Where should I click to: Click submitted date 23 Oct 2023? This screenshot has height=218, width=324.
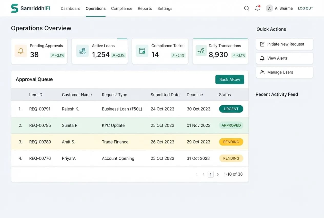click(163, 158)
